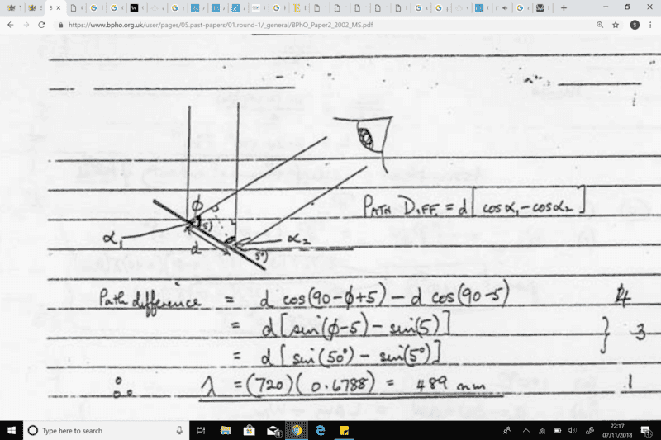Image resolution: width=661 pixels, height=440 pixels.
Task: Switch to the Wikipedia tab
Action: pos(134,7)
